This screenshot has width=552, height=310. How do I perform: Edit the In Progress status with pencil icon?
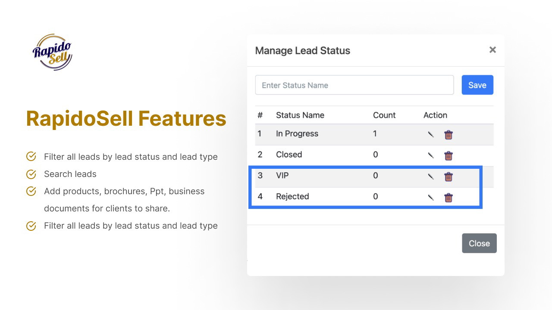(430, 134)
